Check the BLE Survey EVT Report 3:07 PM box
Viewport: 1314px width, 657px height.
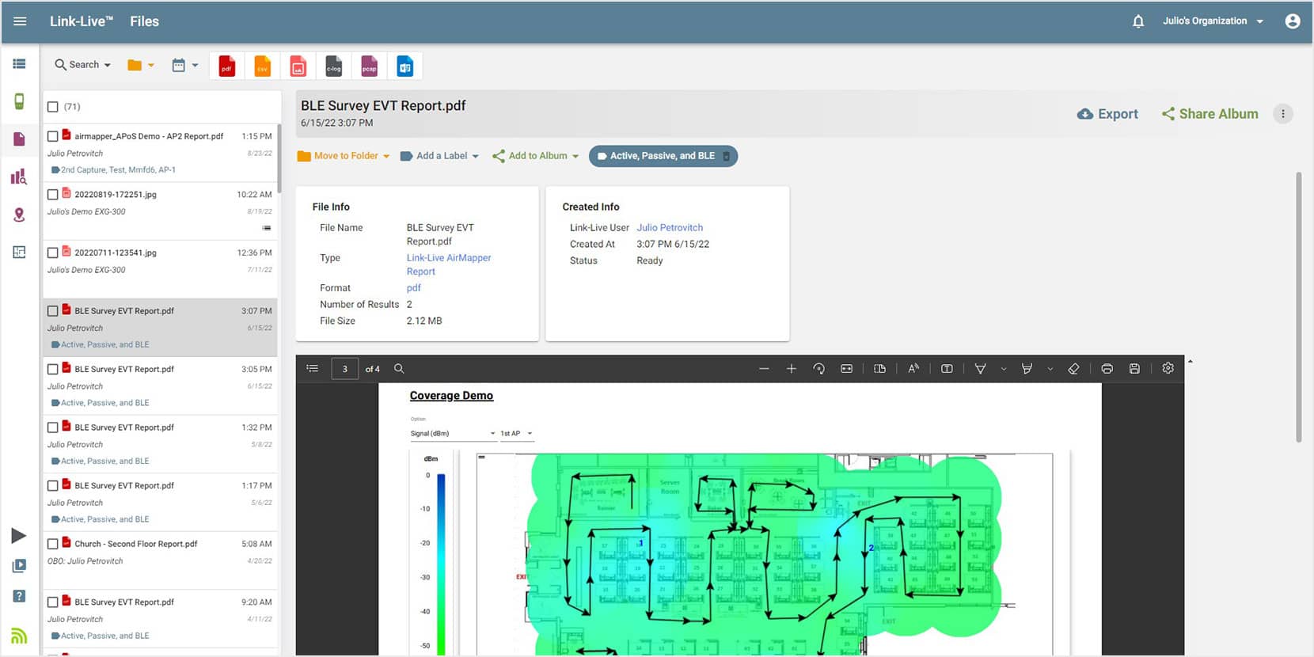[53, 311]
